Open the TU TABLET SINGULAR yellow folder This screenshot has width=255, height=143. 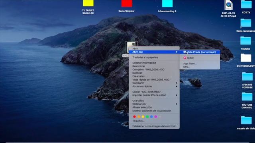88,3
